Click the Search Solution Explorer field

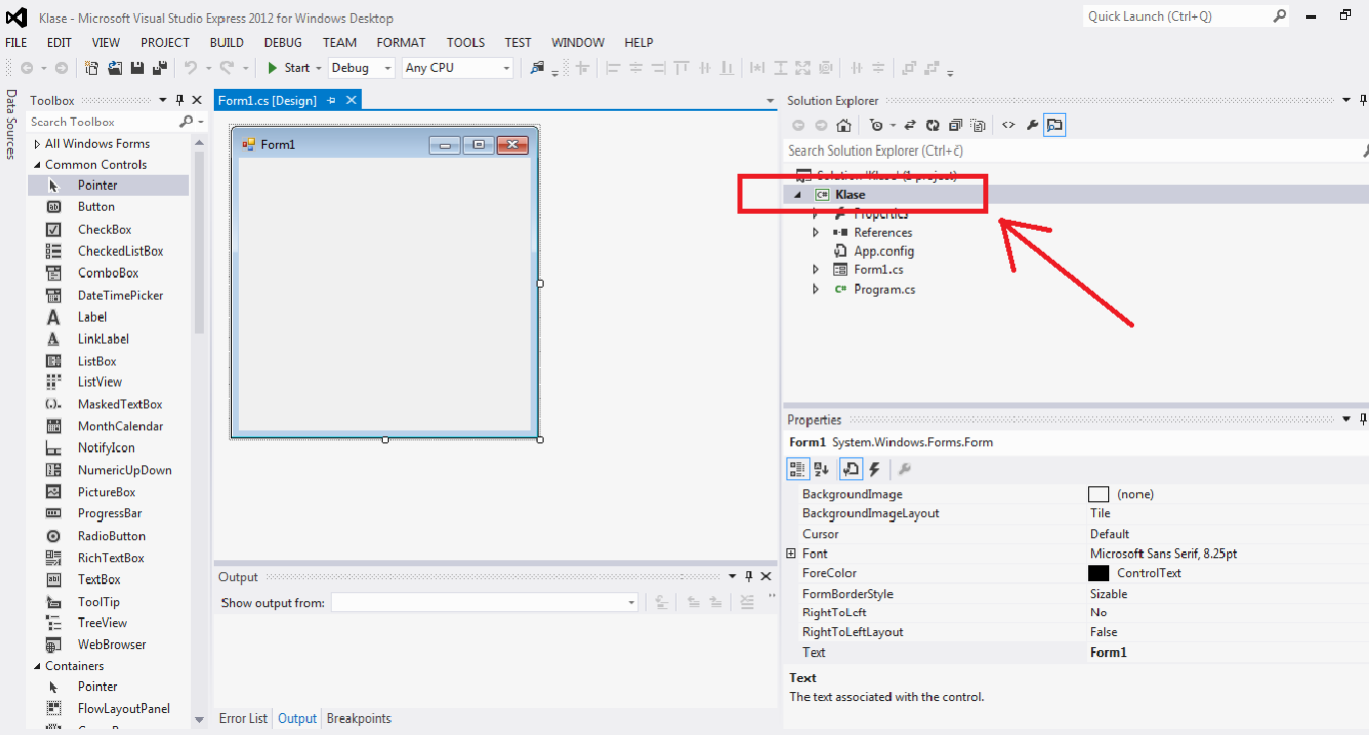(x=1069, y=151)
